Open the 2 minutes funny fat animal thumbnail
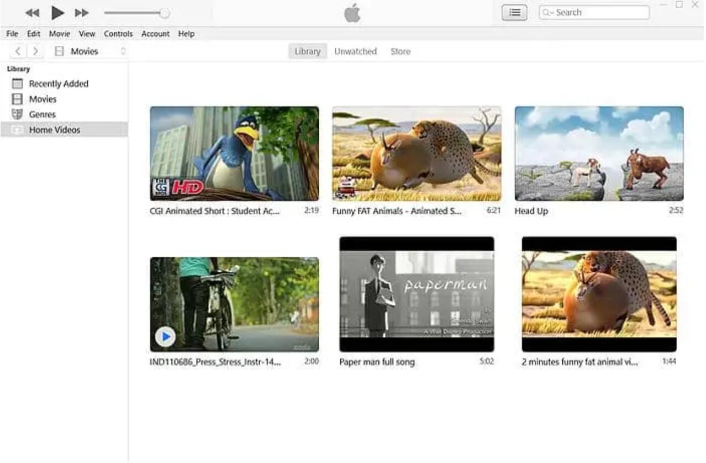This screenshot has height=463, width=706. pos(599,294)
